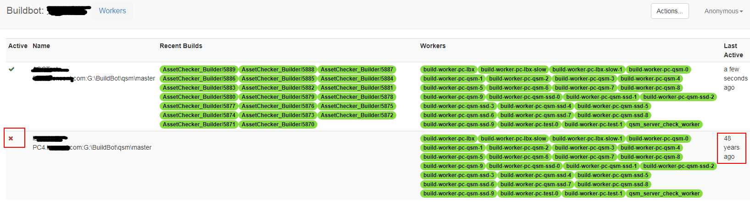Select build AssetChecker_Builder/5882
The image size is (750, 205).
point(278,88)
